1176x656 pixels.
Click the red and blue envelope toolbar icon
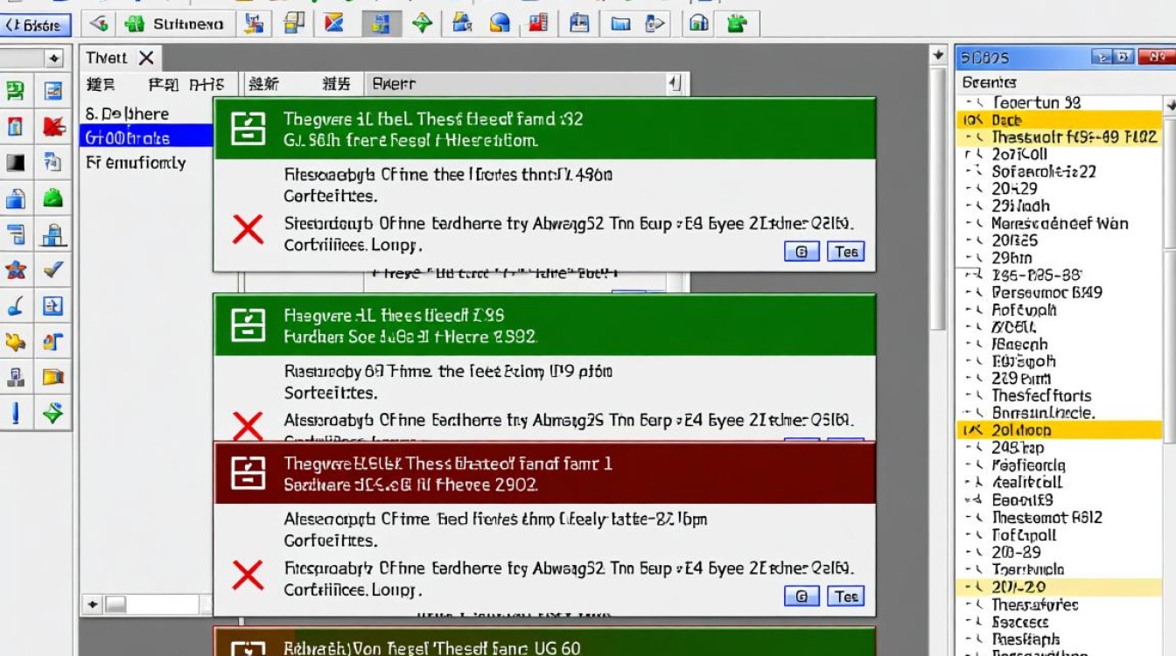point(333,24)
